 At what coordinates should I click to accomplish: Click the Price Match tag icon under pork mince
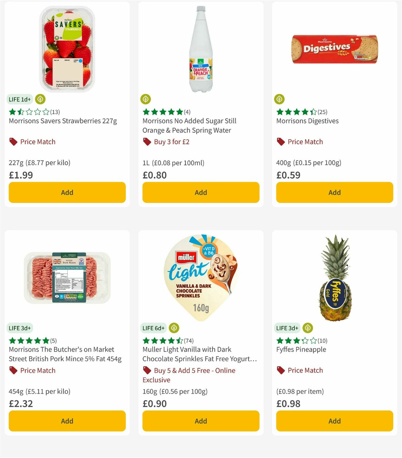coord(13,370)
